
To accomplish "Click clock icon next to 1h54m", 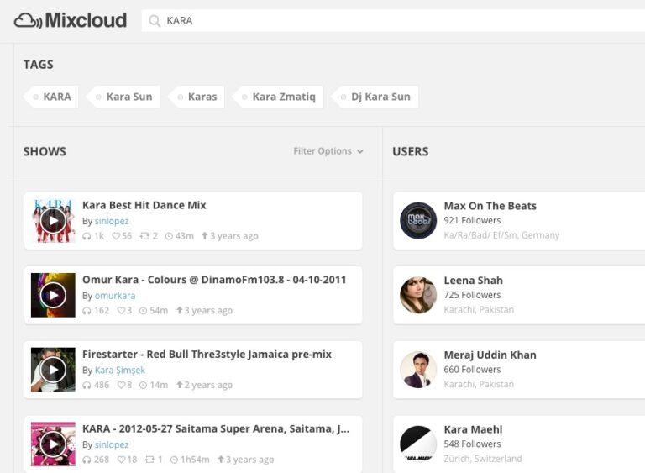I will 174,460.
